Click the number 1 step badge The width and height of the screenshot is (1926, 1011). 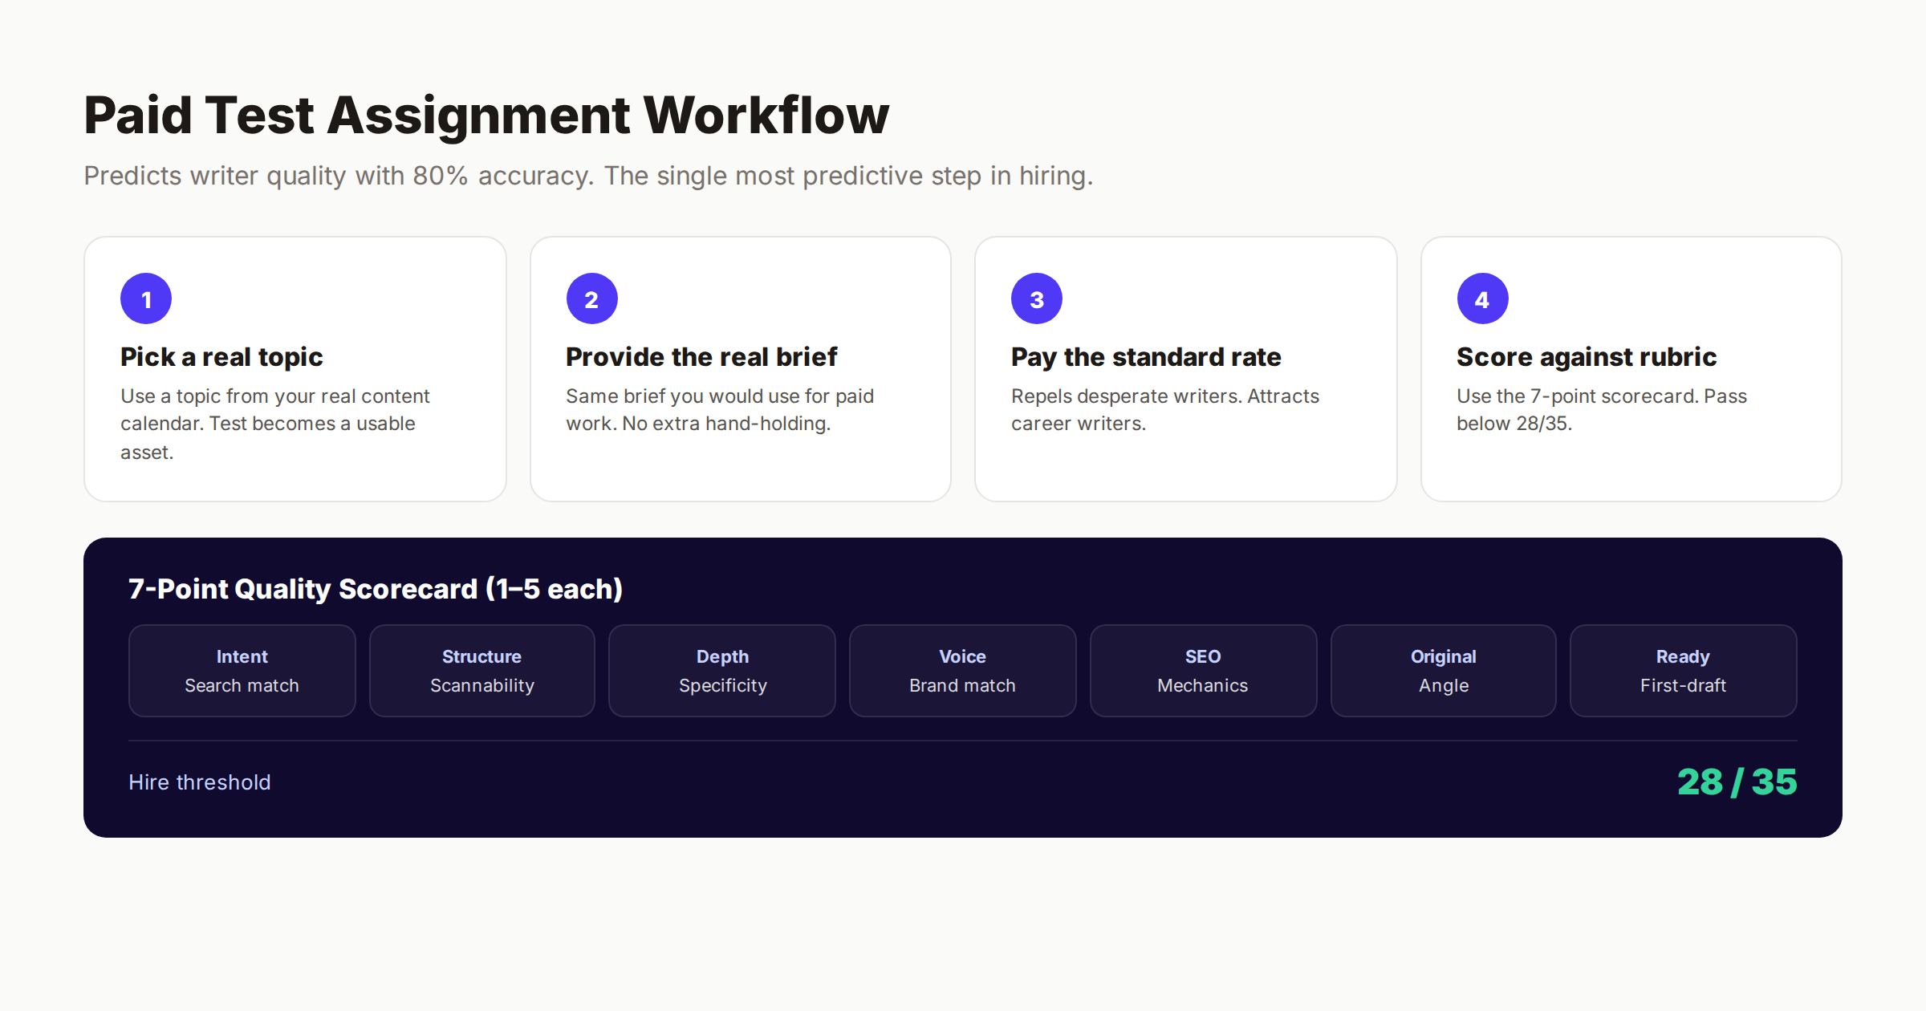pyautogui.click(x=146, y=298)
